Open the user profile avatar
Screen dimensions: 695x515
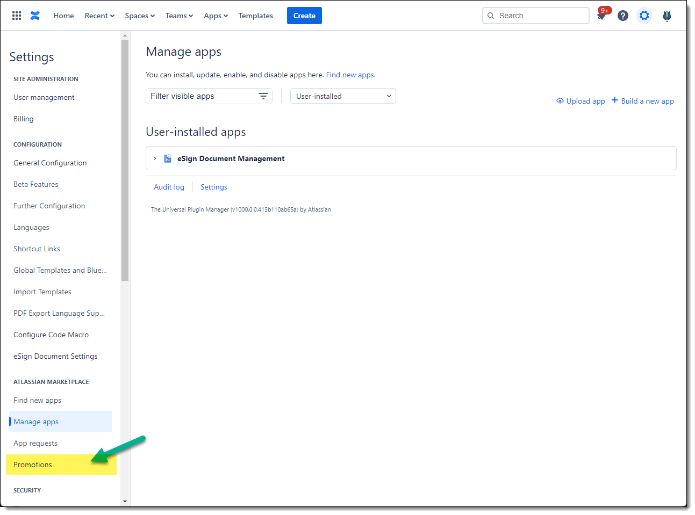667,16
